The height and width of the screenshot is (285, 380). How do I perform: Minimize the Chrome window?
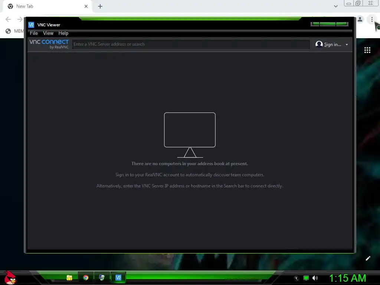tap(349, 3)
